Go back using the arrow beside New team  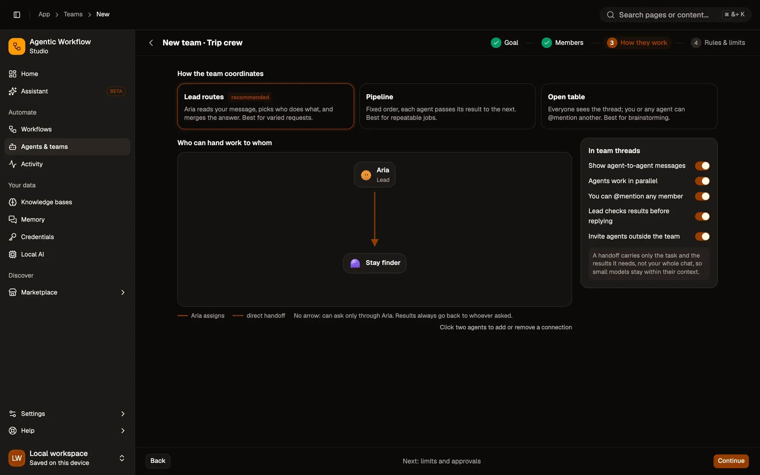[x=151, y=43]
